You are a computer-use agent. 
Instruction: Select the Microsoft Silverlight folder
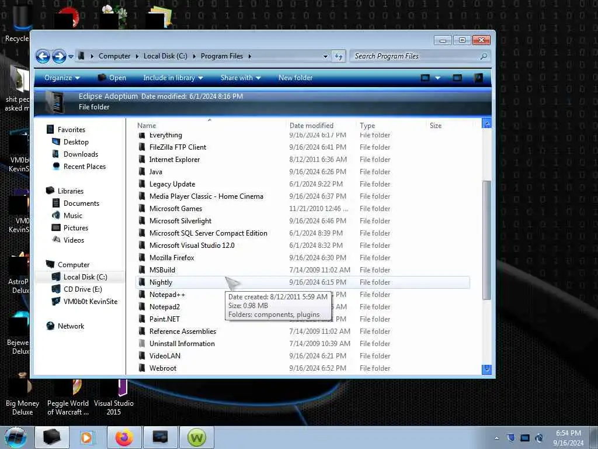pos(180,220)
